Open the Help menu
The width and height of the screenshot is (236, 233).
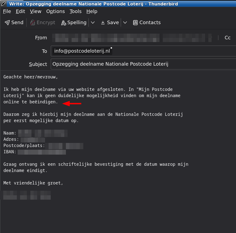(x=92, y=11)
